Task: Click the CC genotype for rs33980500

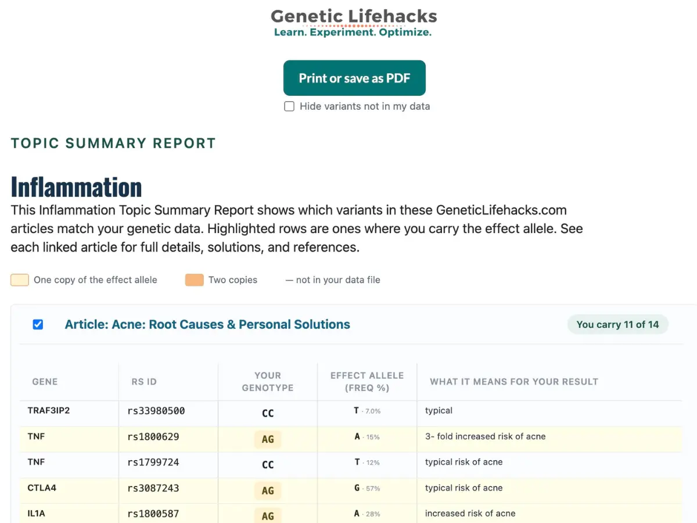Action: [x=268, y=414]
